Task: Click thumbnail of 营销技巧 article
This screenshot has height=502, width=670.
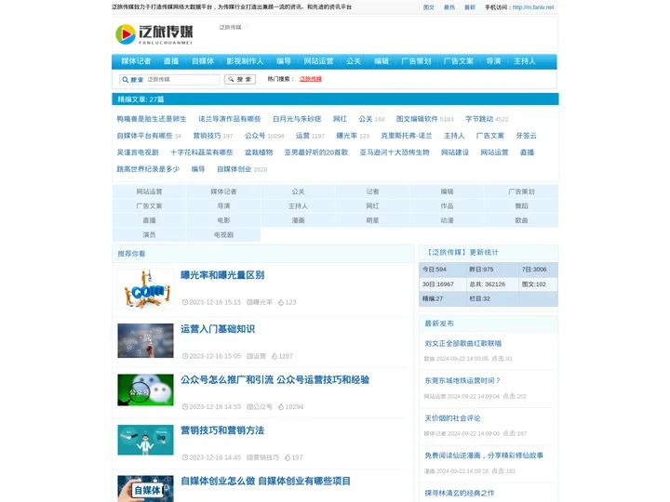Action: (x=145, y=440)
